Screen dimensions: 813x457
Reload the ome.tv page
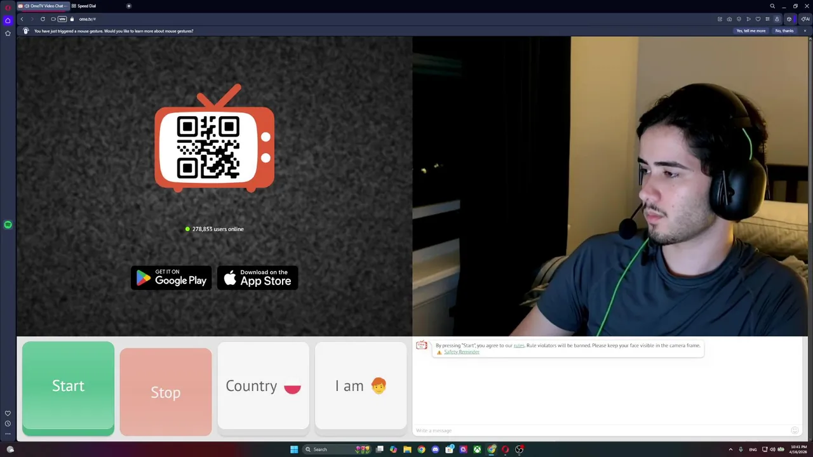click(43, 19)
